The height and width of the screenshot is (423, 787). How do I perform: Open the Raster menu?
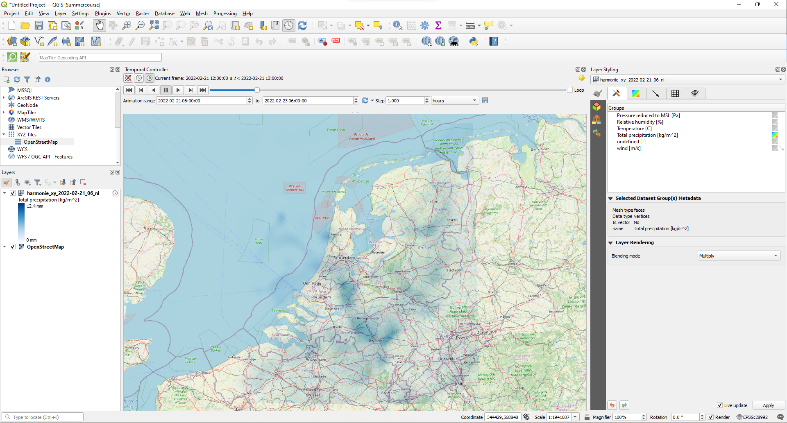point(142,14)
